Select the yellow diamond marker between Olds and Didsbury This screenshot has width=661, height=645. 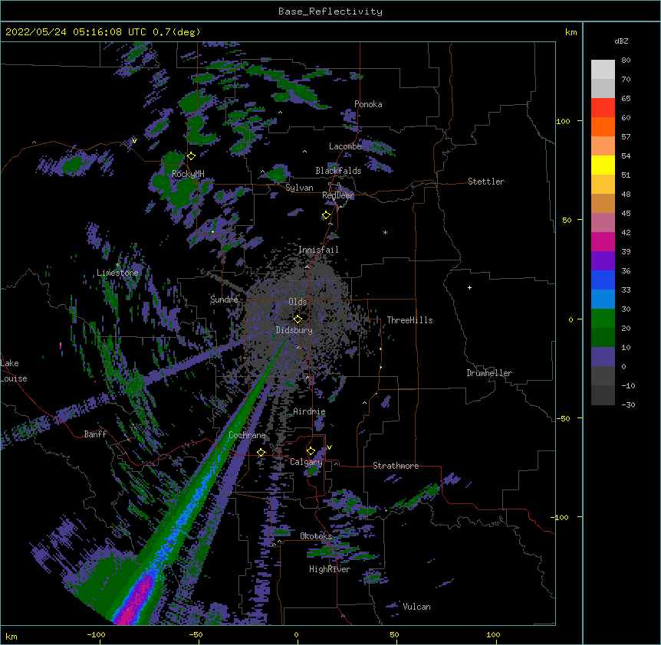(x=298, y=319)
